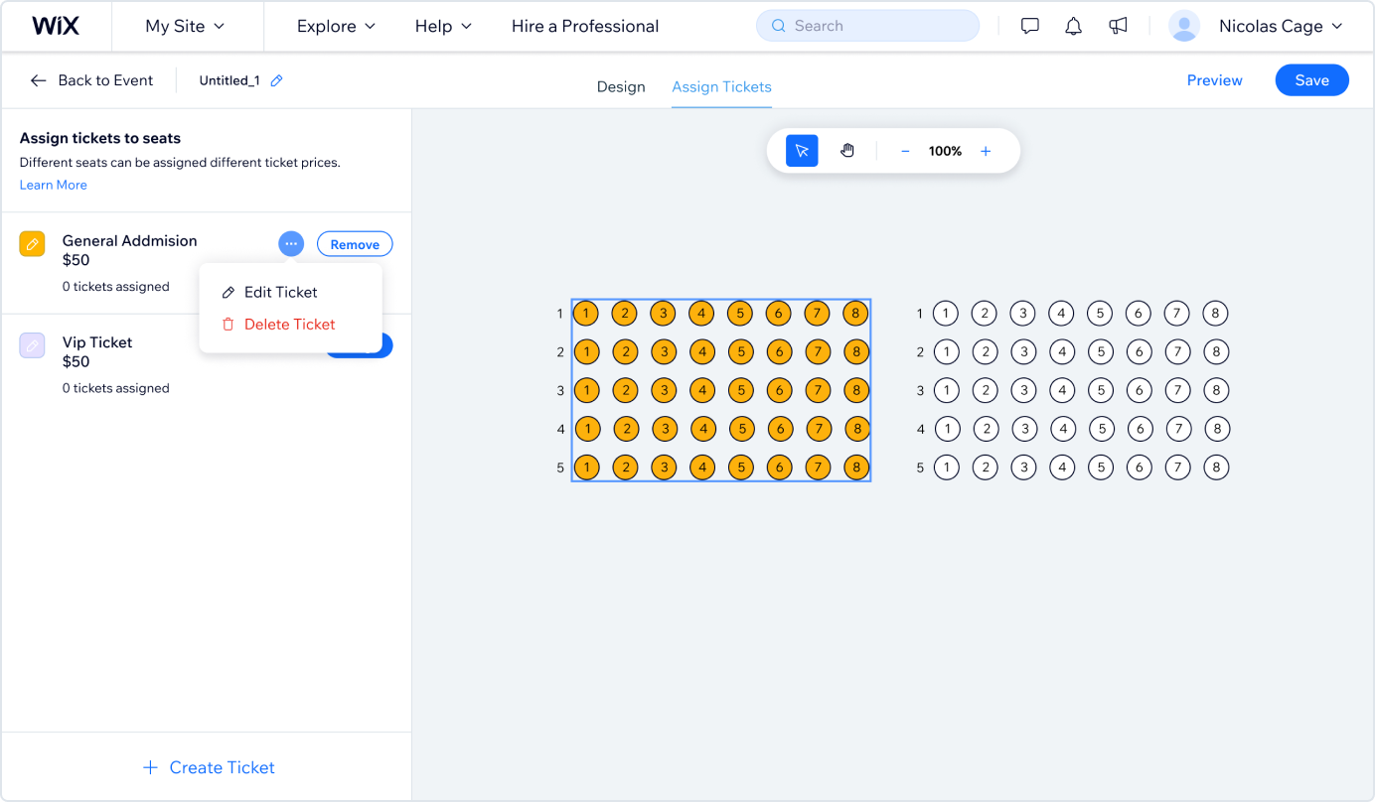The image size is (1375, 802).
Task: Zoom out with the minus icon
Action: pyautogui.click(x=905, y=151)
